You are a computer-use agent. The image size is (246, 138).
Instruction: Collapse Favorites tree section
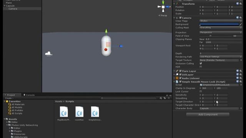4,101
